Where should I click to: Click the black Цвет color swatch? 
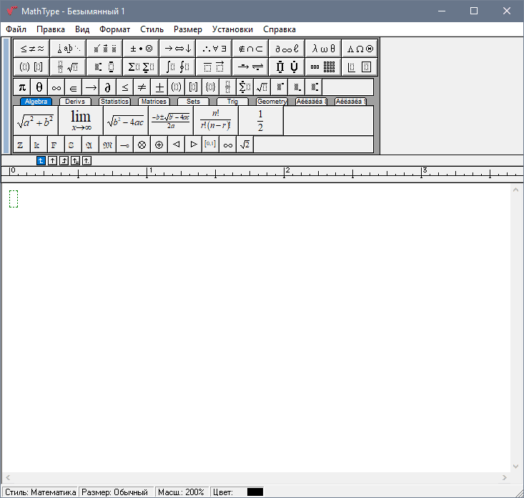pos(255,492)
